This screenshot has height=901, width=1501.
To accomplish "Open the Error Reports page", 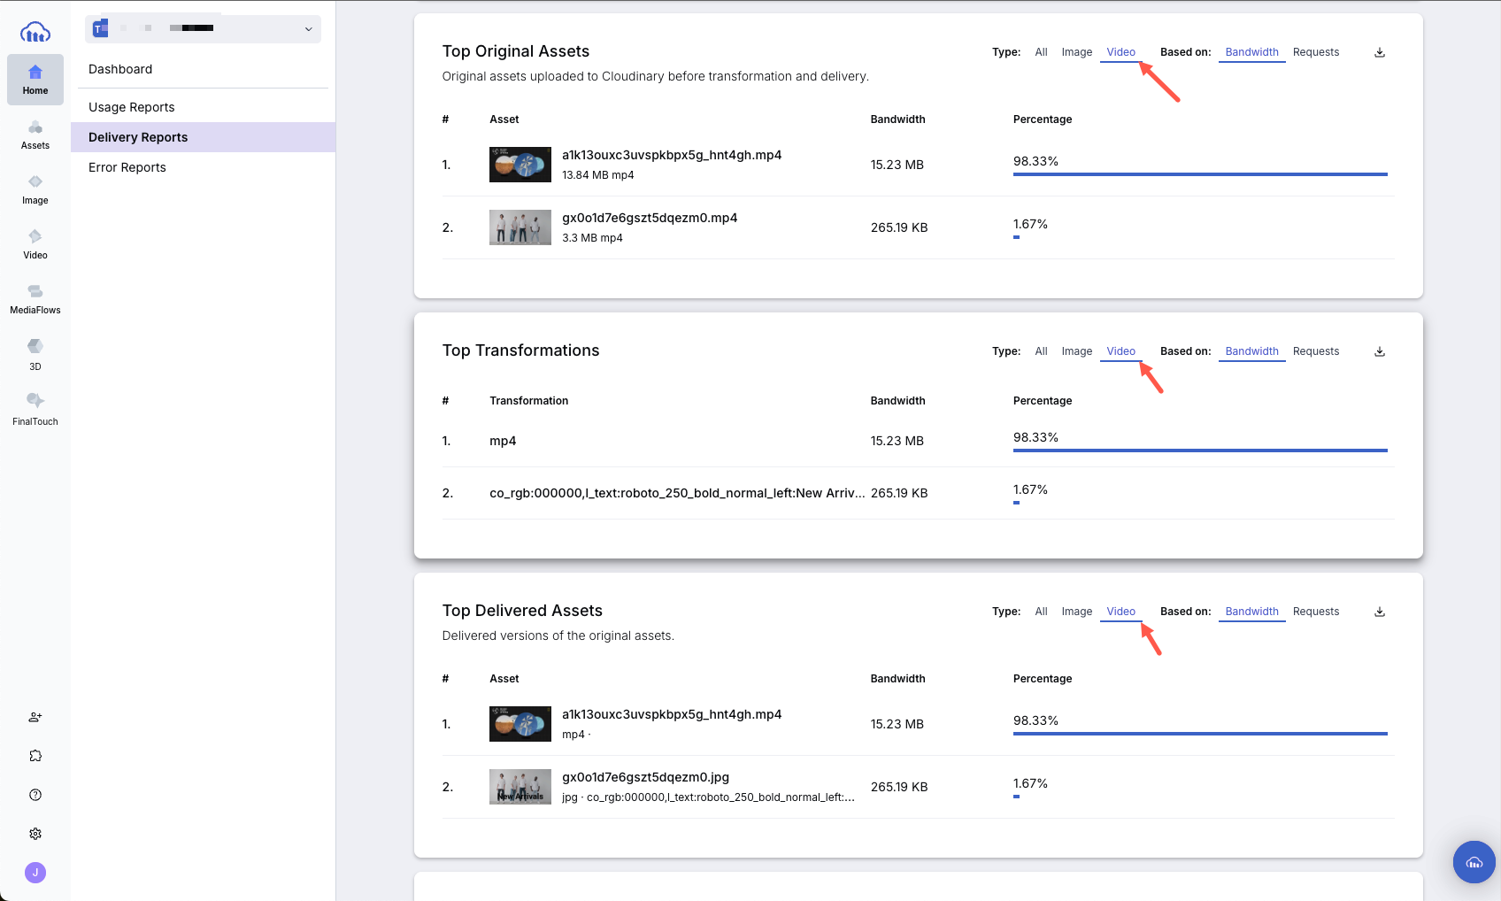I will (127, 167).
